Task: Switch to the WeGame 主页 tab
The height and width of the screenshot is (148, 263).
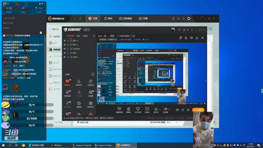Action: (93, 18)
